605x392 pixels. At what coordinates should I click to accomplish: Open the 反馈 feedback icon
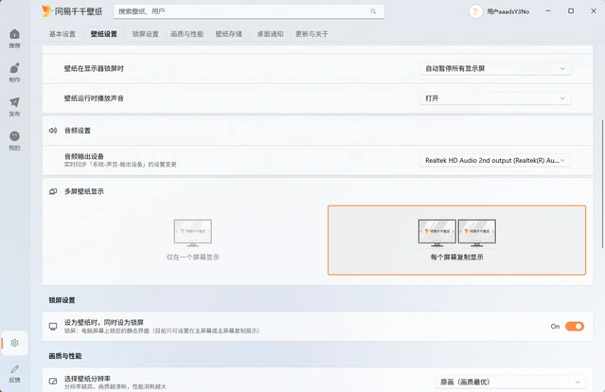coord(14,373)
